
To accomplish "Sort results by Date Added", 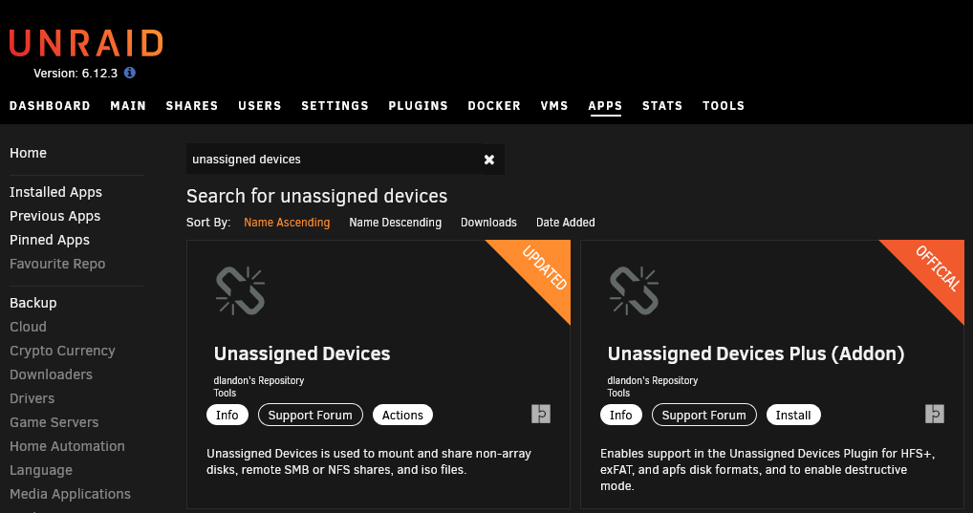I will pyautogui.click(x=565, y=222).
